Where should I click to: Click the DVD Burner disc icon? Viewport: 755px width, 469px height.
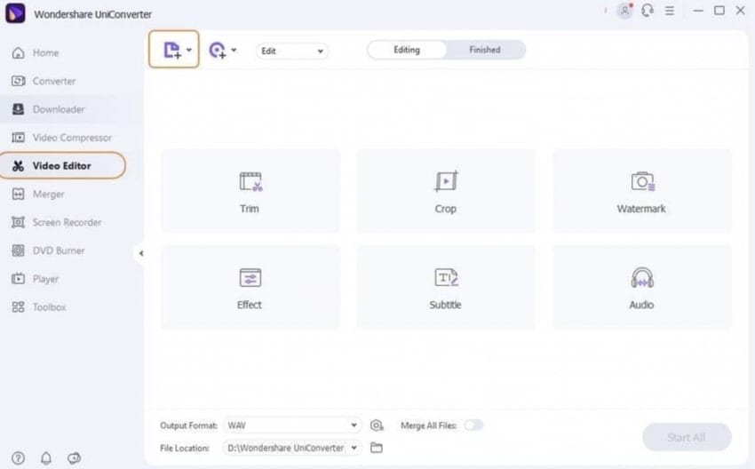pyautogui.click(x=19, y=250)
